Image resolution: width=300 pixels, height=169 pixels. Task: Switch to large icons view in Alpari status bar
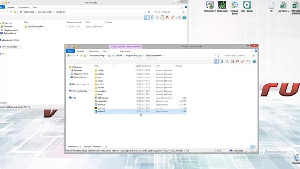(x=255, y=146)
